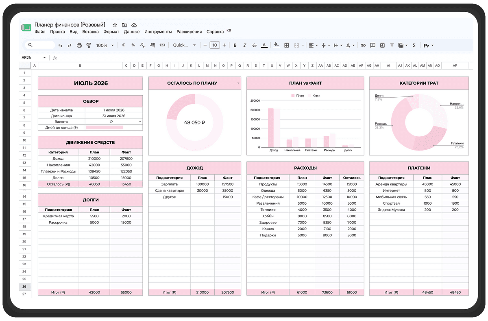Click the redo arrow in the toolbar

click(70, 46)
